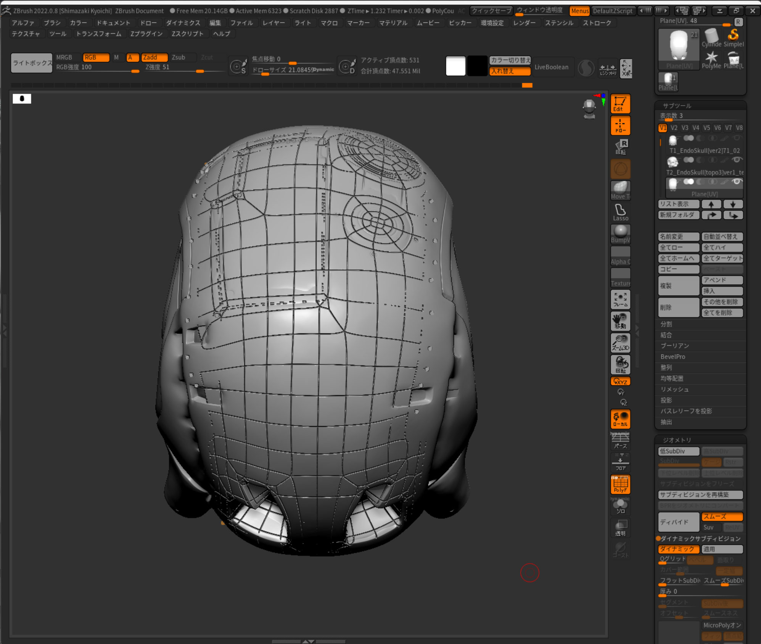
Task: Toggle PolyF polyframe display
Action: click(620, 484)
